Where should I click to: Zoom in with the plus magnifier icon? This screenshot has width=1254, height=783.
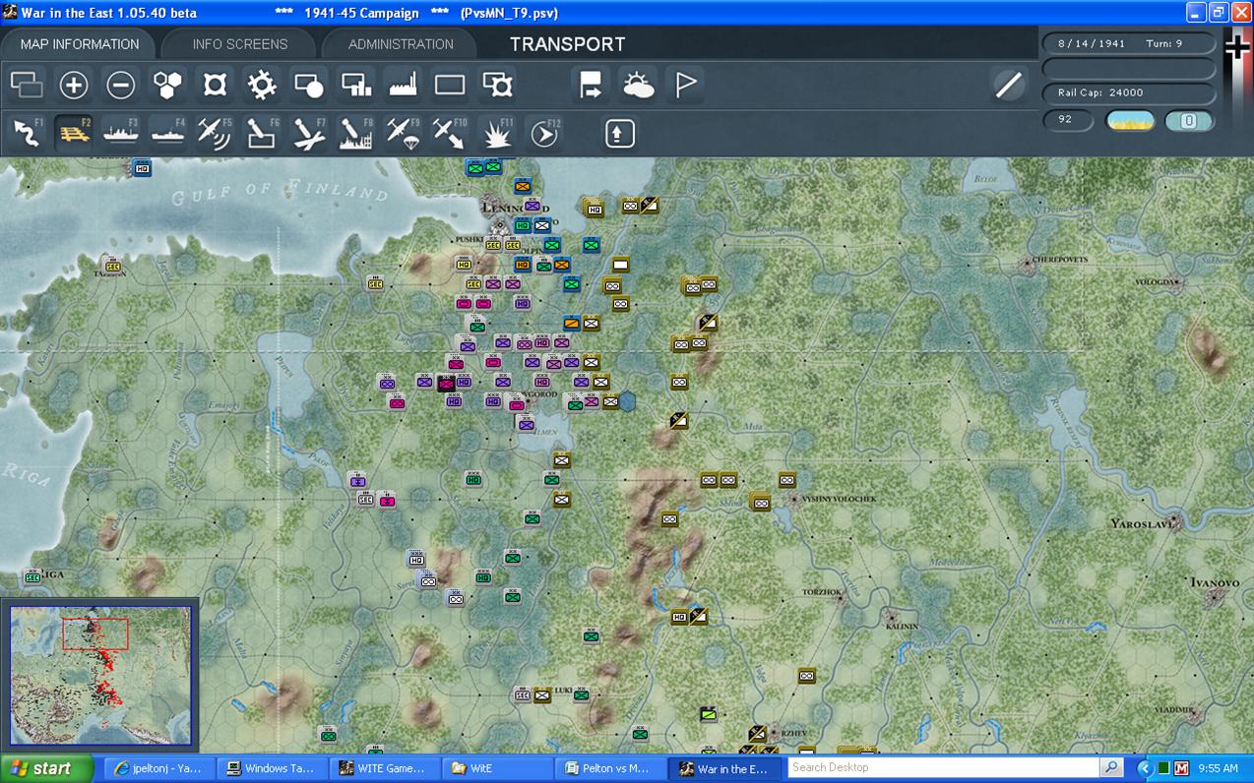pos(74,85)
